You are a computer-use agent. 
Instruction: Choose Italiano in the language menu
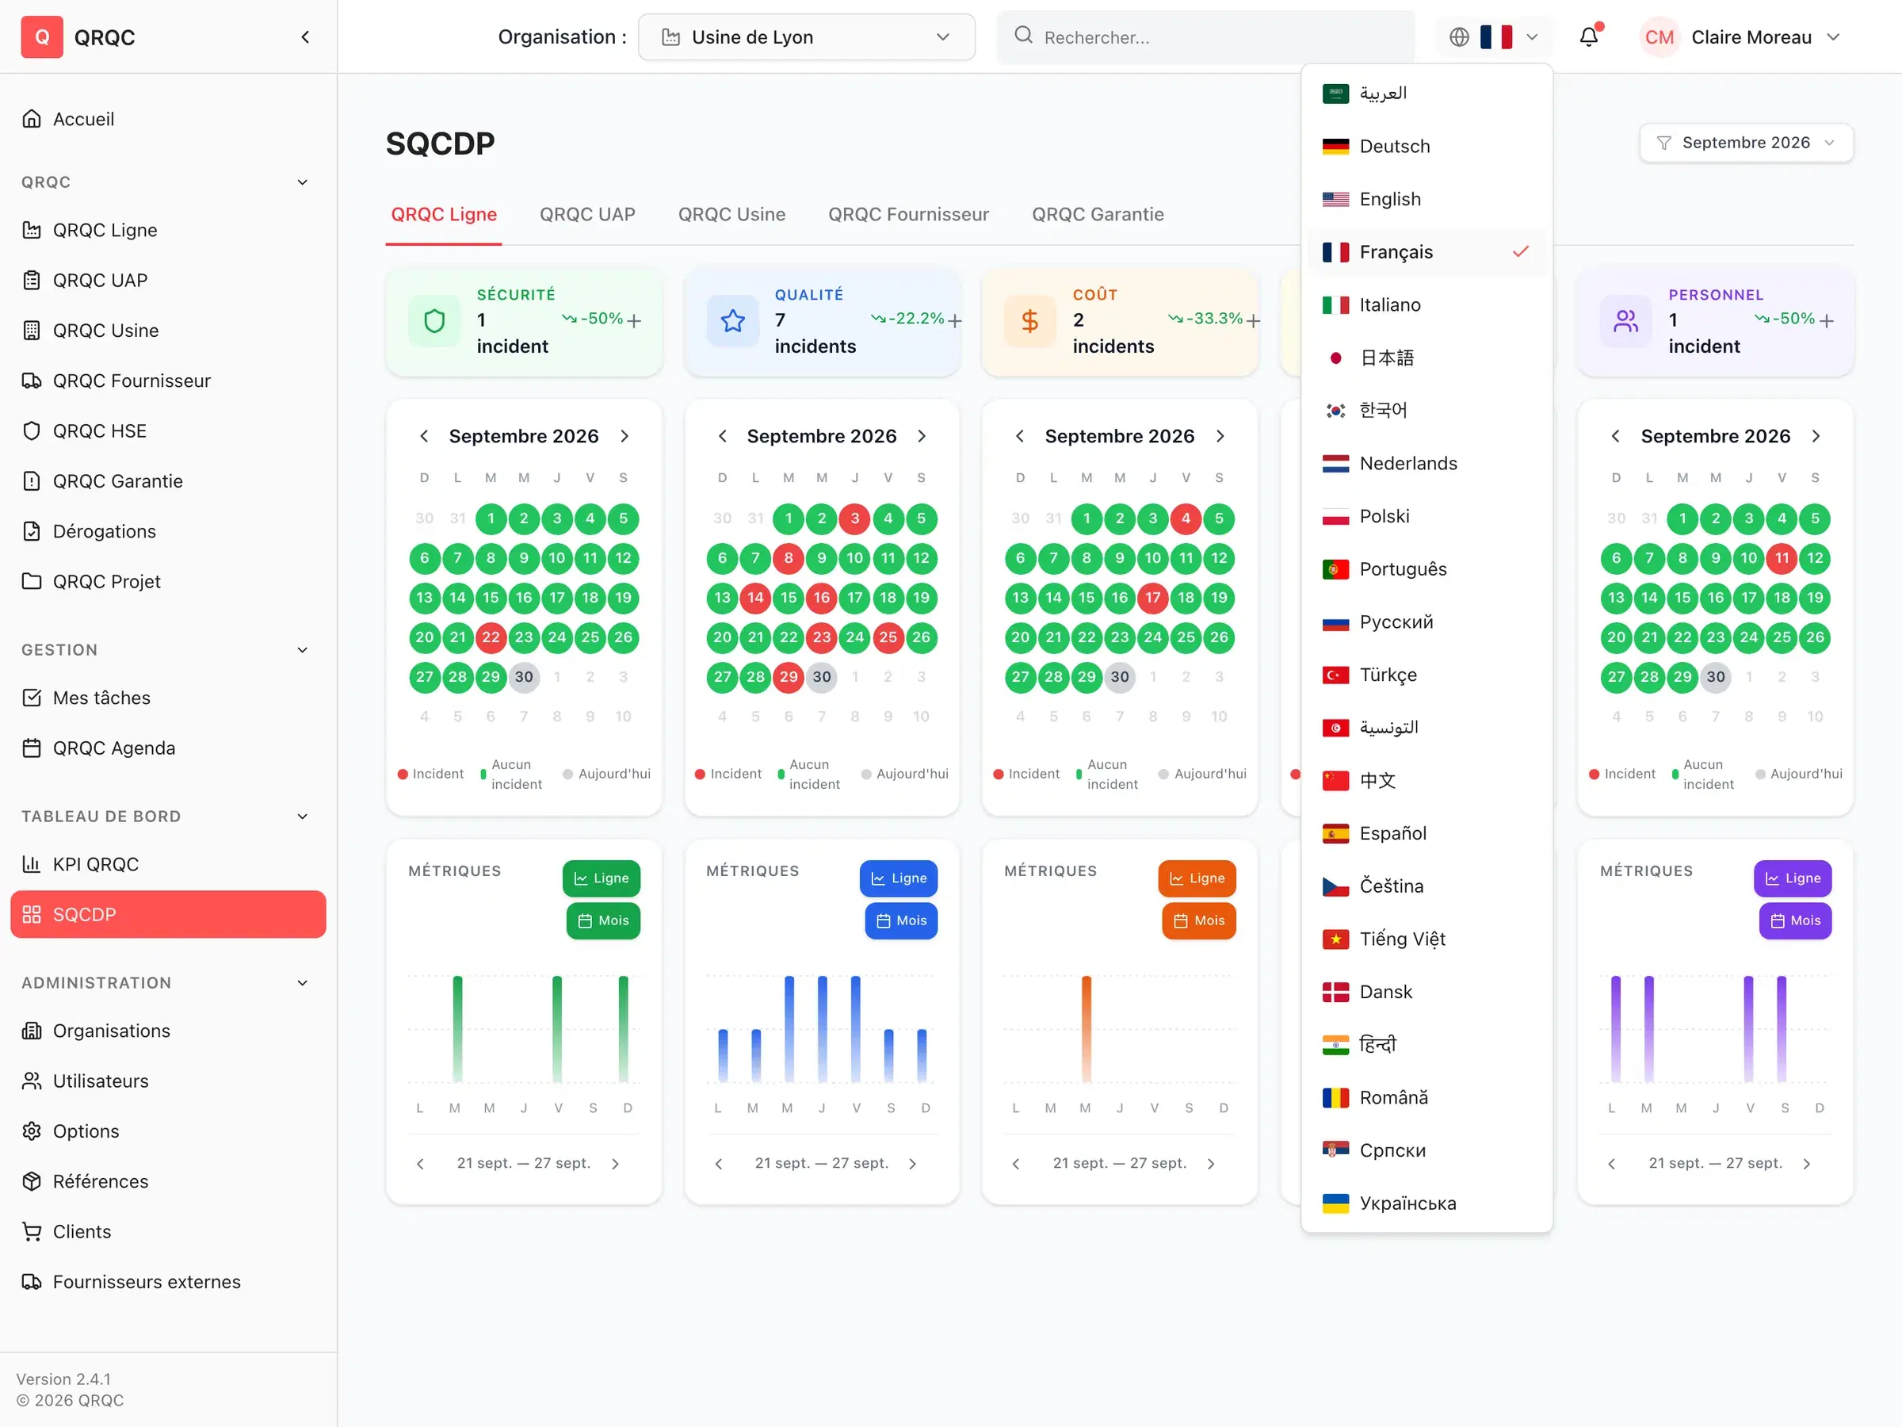pos(1427,304)
